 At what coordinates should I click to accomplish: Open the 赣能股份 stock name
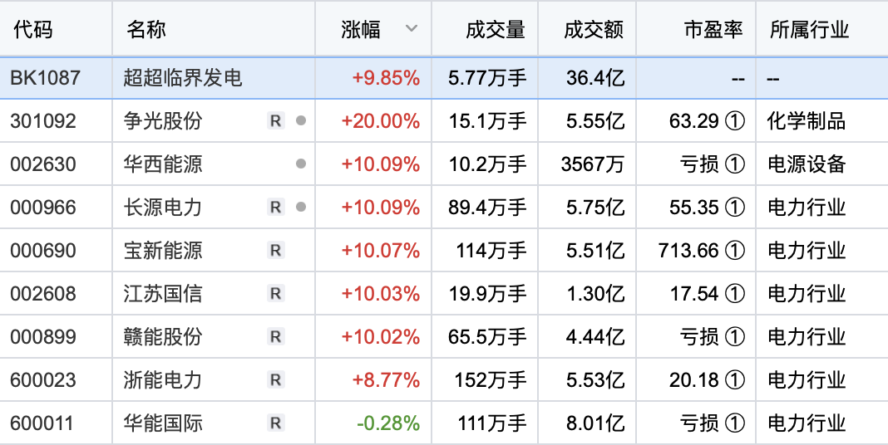click(x=163, y=337)
